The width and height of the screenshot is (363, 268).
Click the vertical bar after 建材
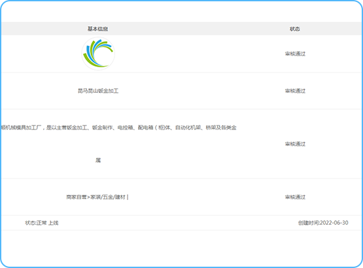128,197
